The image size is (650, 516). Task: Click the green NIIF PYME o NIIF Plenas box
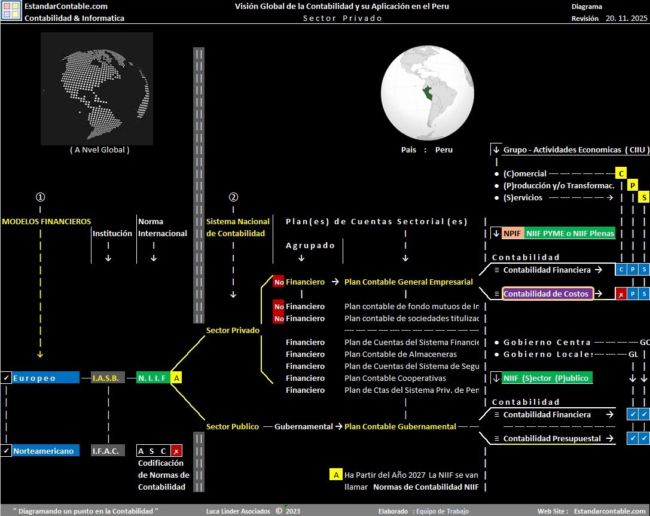570,233
